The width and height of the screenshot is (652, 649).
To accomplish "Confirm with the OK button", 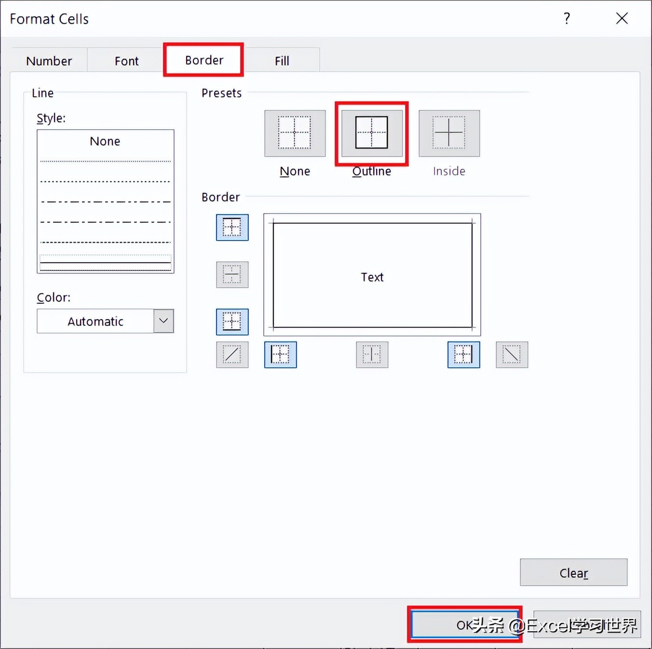I will tap(465, 624).
